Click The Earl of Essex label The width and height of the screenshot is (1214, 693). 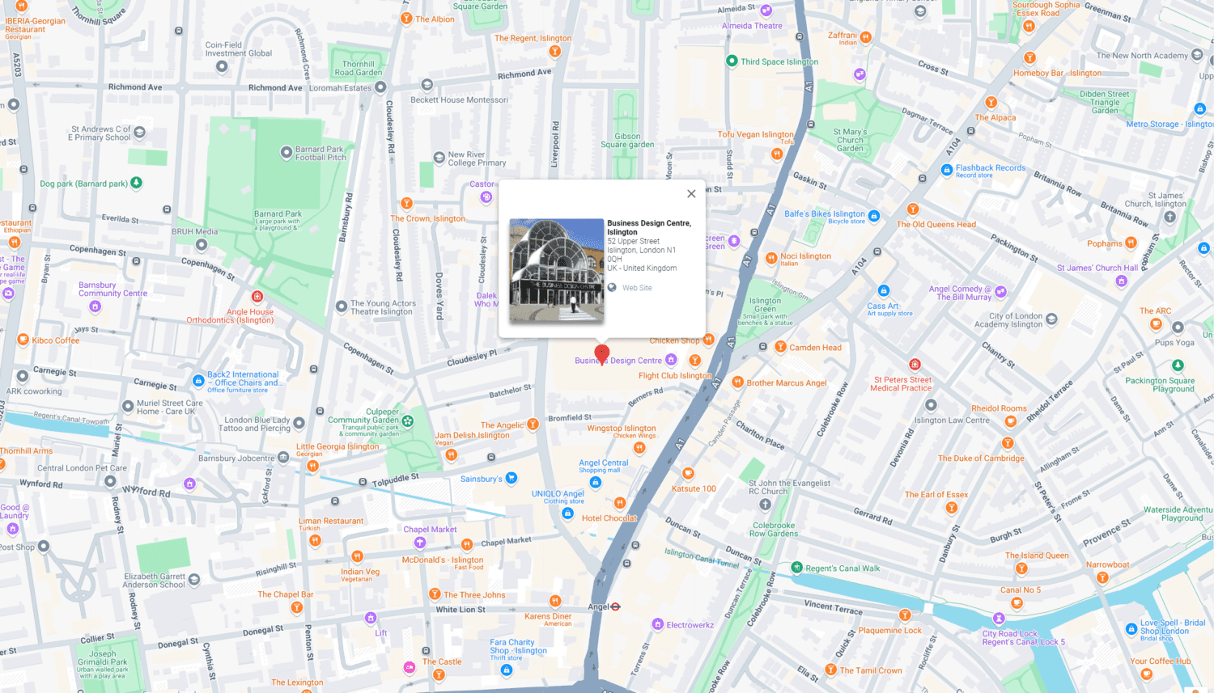[936, 494]
